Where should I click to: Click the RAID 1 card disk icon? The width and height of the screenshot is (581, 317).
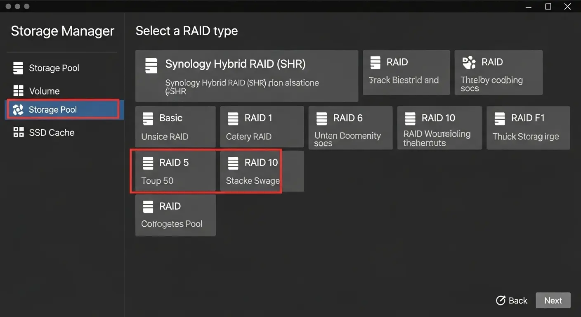pos(233,118)
